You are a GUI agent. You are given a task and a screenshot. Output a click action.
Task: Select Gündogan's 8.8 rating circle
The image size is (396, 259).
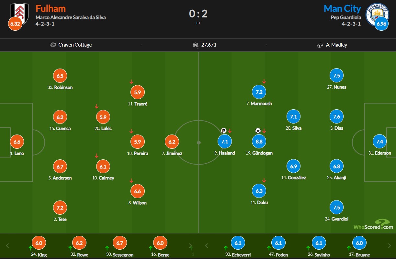tap(259, 142)
